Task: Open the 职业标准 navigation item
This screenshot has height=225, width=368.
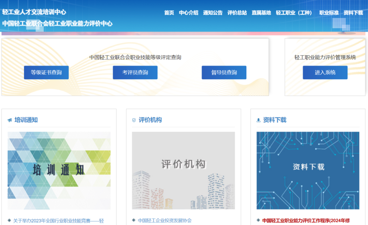Action: click(329, 13)
